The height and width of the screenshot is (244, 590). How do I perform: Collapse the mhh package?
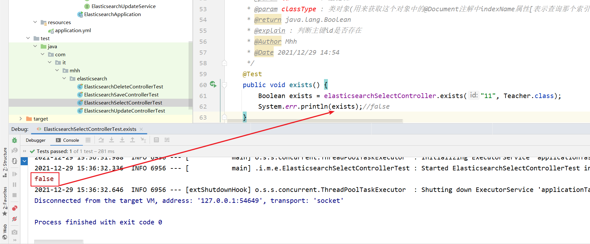(x=57, y=70)
